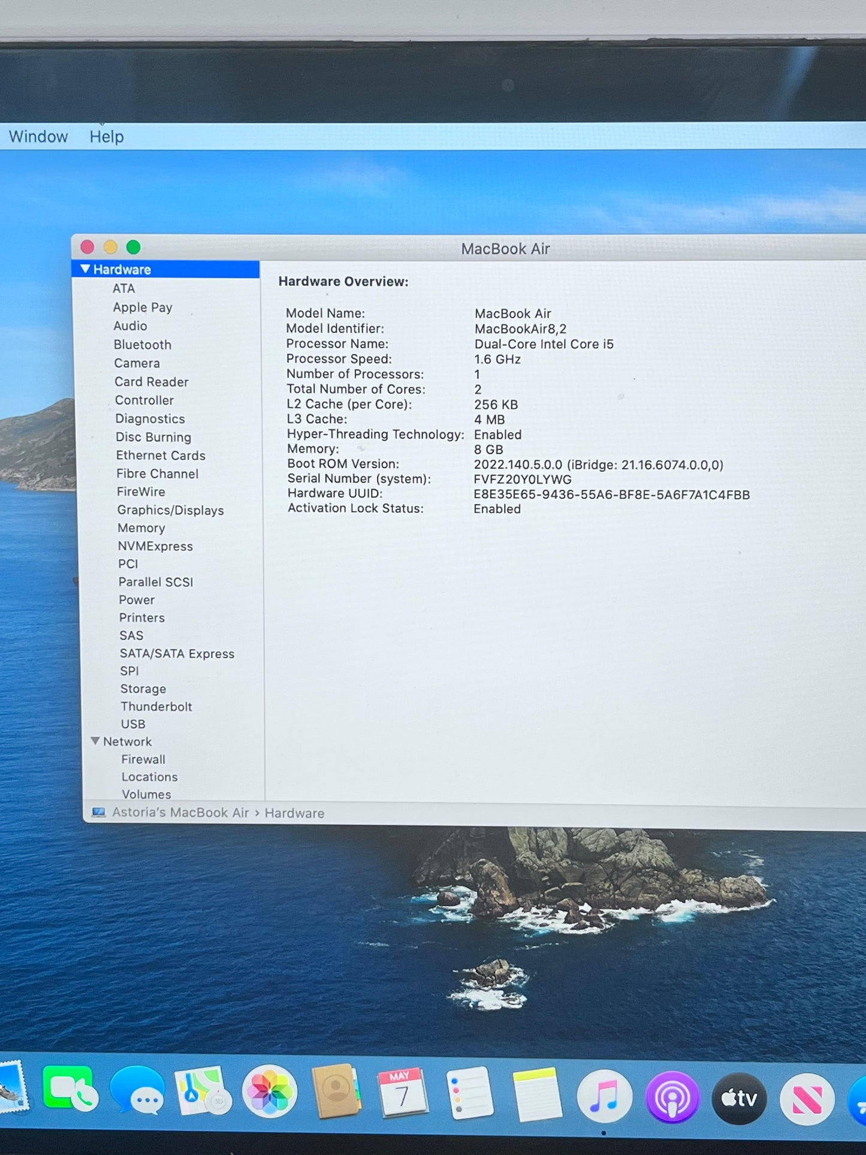
Task: Open the Window menu
Action: pyautogui.click(x=38, y=137)
